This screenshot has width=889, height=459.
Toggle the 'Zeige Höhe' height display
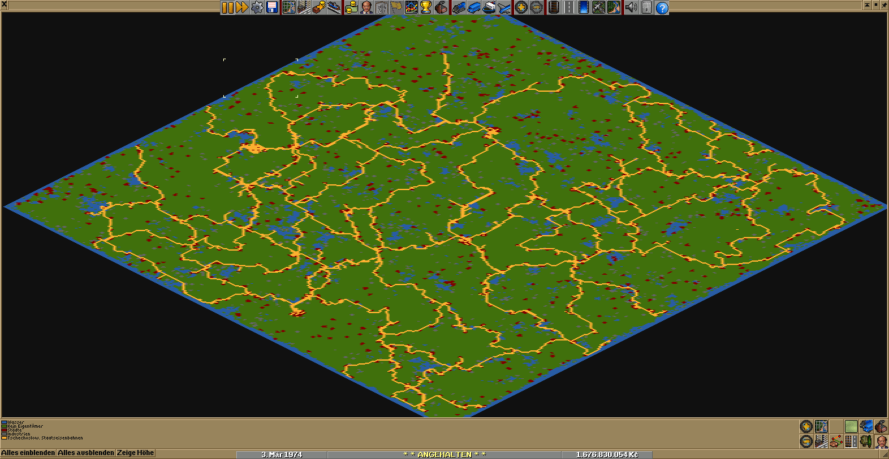coord(136,453)
